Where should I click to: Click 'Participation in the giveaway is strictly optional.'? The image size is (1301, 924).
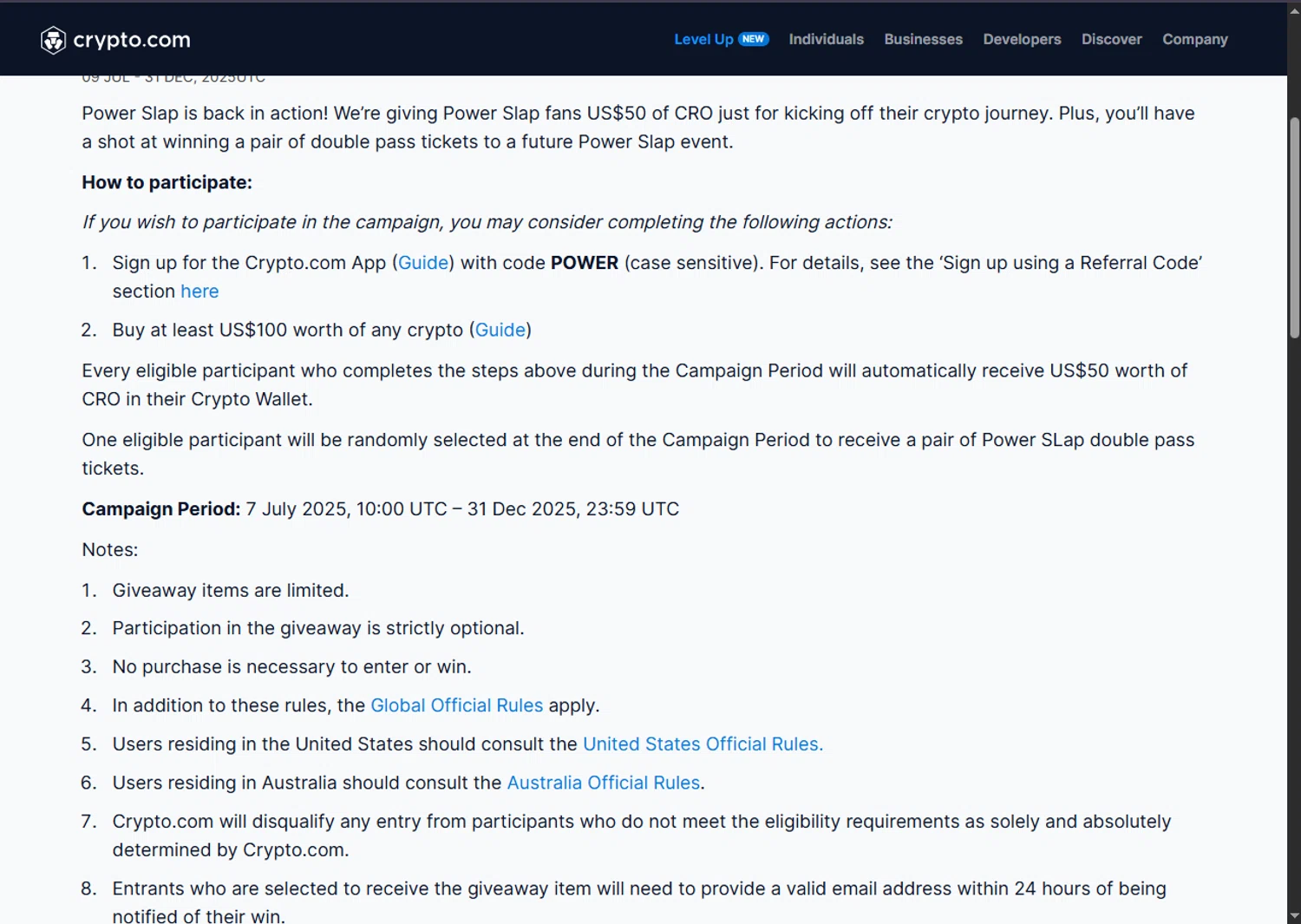tap(318, 628)
